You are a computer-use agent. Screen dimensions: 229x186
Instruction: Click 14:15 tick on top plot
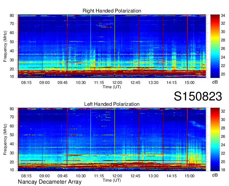171,83
